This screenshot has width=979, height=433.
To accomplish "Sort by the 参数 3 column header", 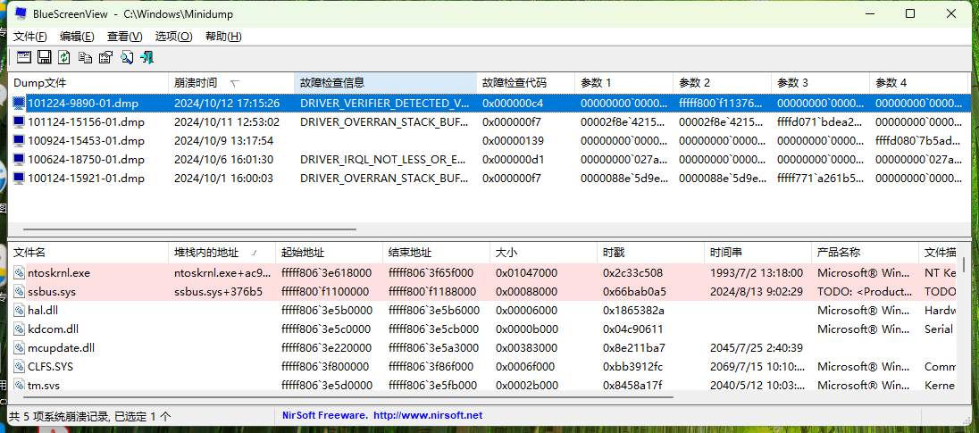I will tap(820, 82).
